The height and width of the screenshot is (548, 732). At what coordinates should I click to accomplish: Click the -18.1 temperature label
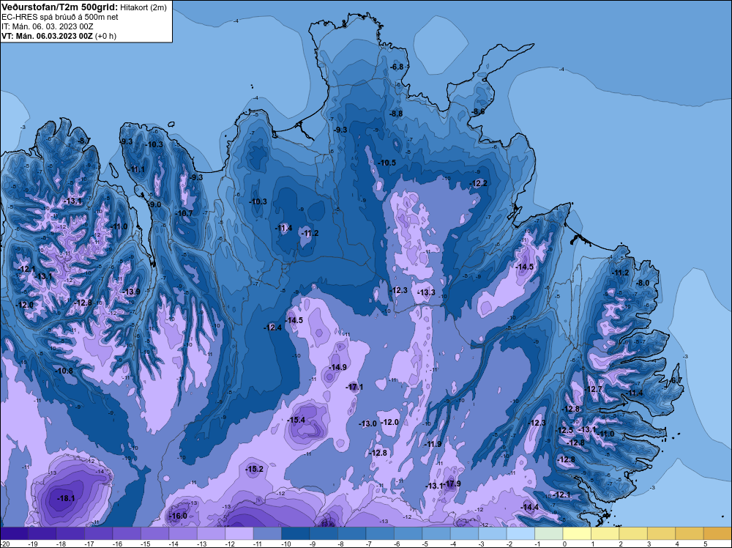66,498
